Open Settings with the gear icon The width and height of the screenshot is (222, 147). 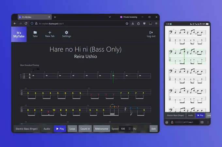(66, 34)
